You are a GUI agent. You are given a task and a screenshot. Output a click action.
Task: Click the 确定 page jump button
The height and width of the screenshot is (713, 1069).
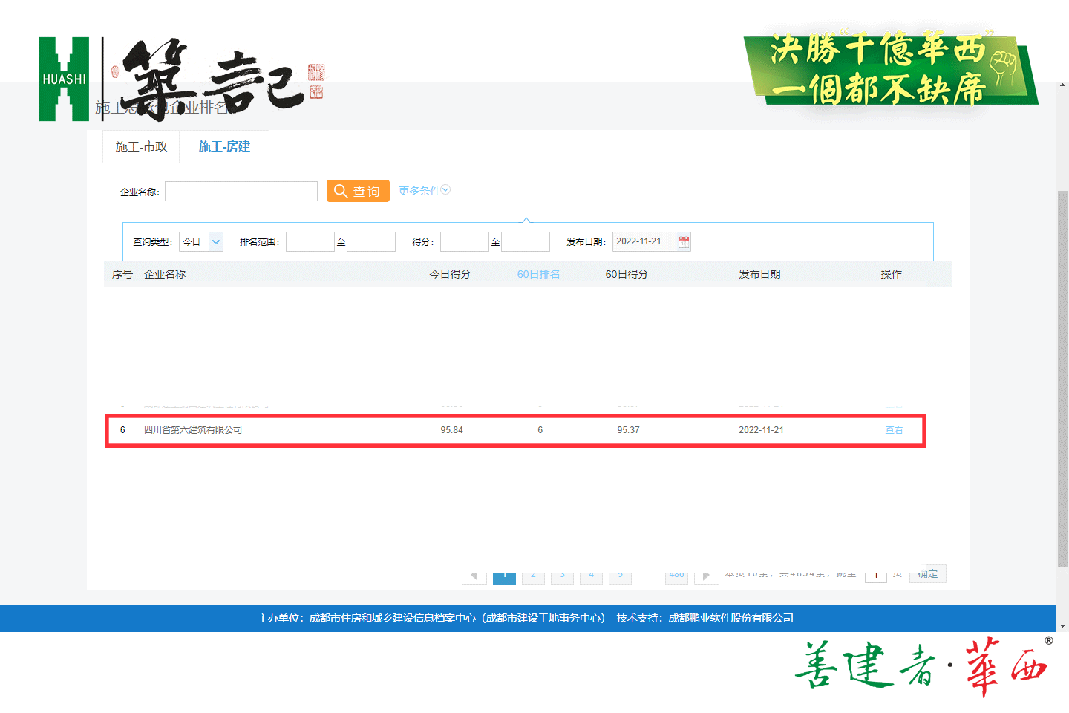(x=928, y=574)
